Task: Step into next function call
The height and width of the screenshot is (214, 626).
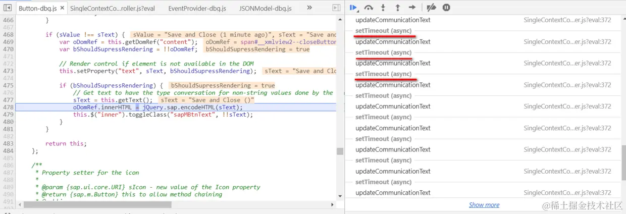Action: pos(383,8)
